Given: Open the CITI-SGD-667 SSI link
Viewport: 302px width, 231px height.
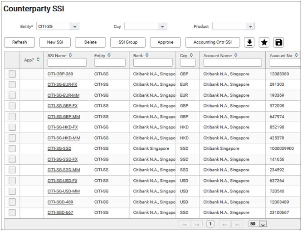Looking at the screenshot, I should 60,213.
